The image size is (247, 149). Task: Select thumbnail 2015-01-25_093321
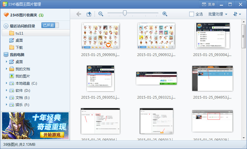[x=156, y=78]
